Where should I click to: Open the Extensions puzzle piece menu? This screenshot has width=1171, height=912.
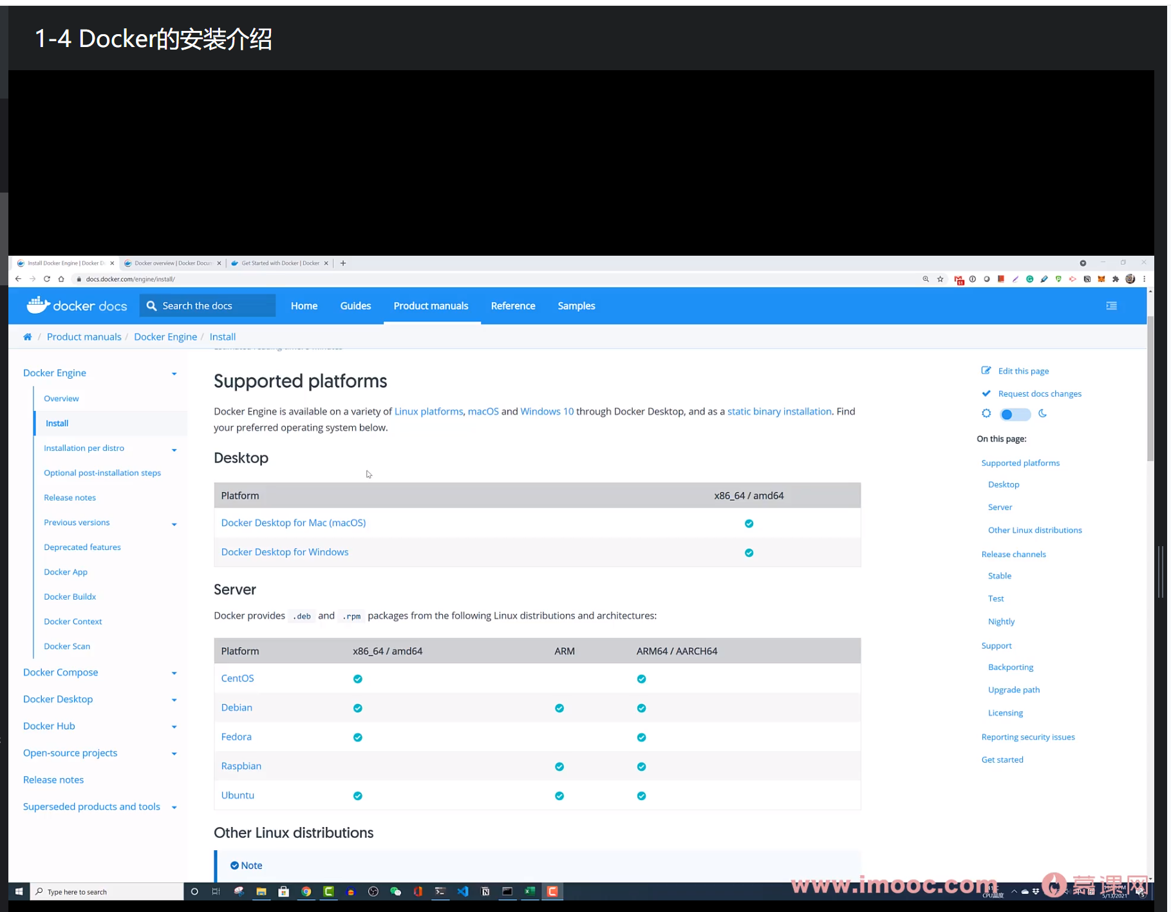pos(1116,279)
